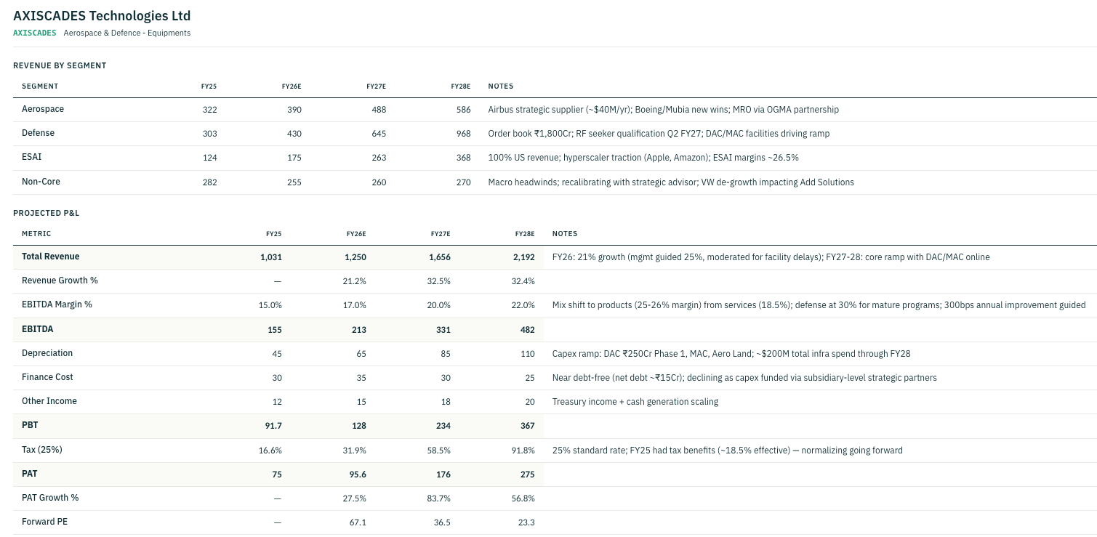This screenshot has height=537, width=1097.
Task: Select the PBT row label
Action: point(30,425)
